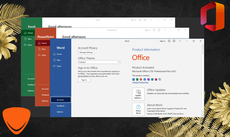Open Feedback in the Word sidebar
This screenshot has width=230, height=137.
(60, 106)
